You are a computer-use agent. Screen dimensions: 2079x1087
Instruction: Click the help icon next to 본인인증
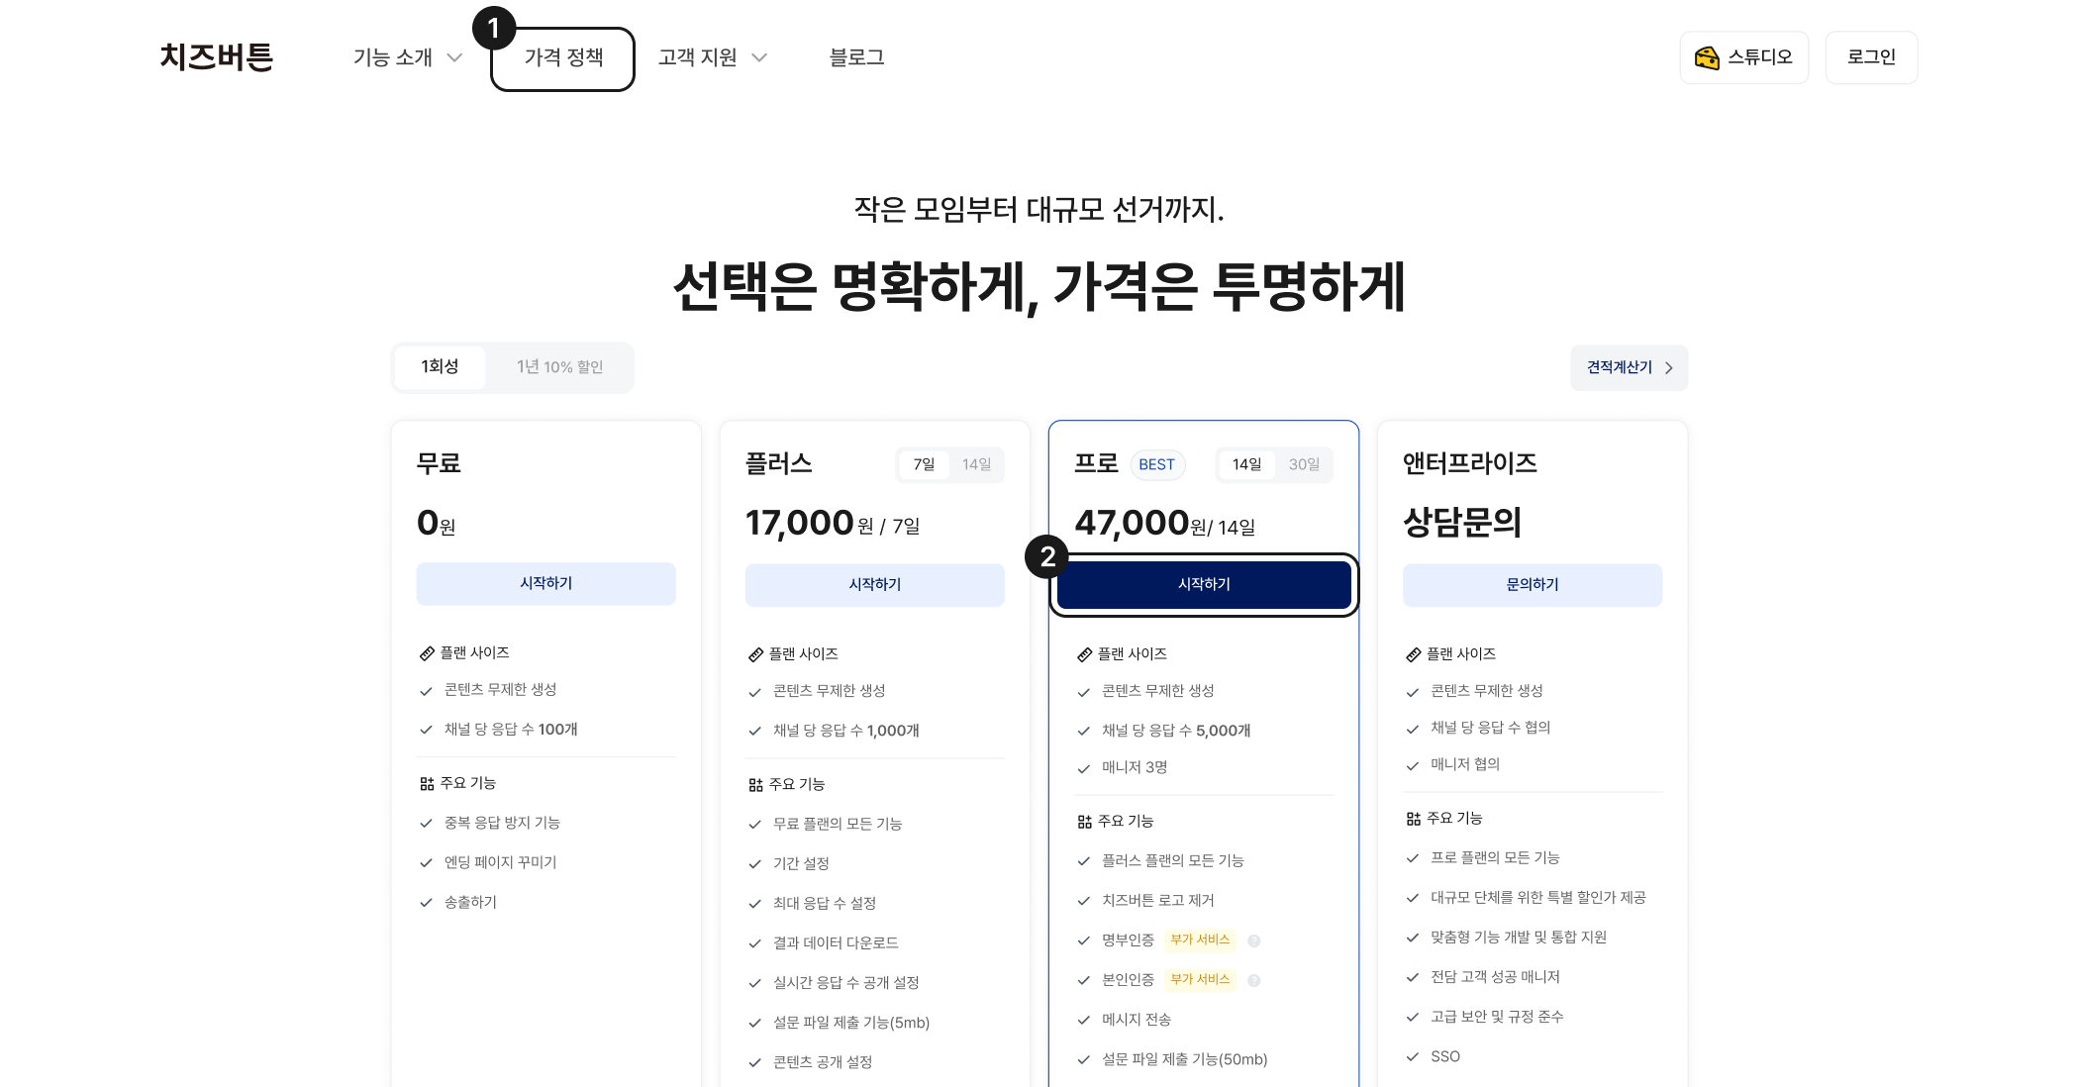coord(1253,981)
